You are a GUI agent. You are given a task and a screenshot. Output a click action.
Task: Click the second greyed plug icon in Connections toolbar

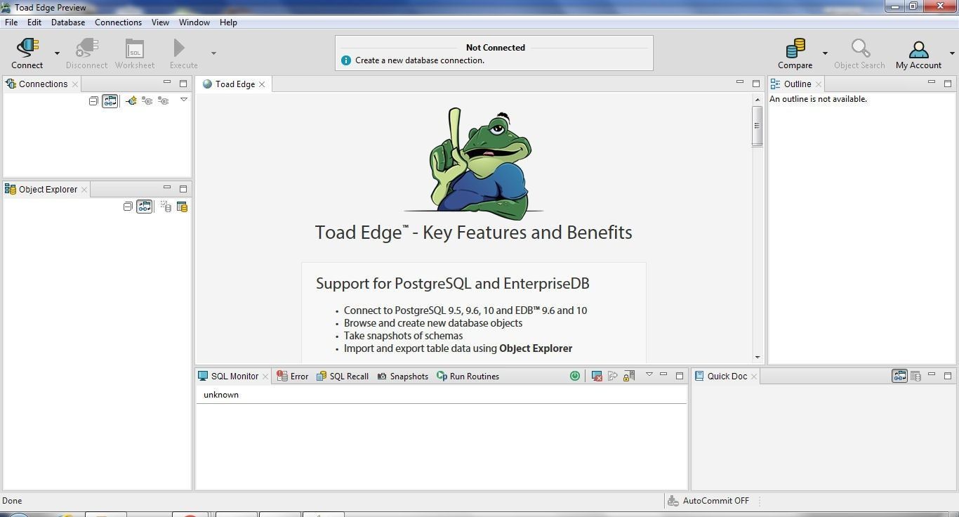[x=163, y=101]
